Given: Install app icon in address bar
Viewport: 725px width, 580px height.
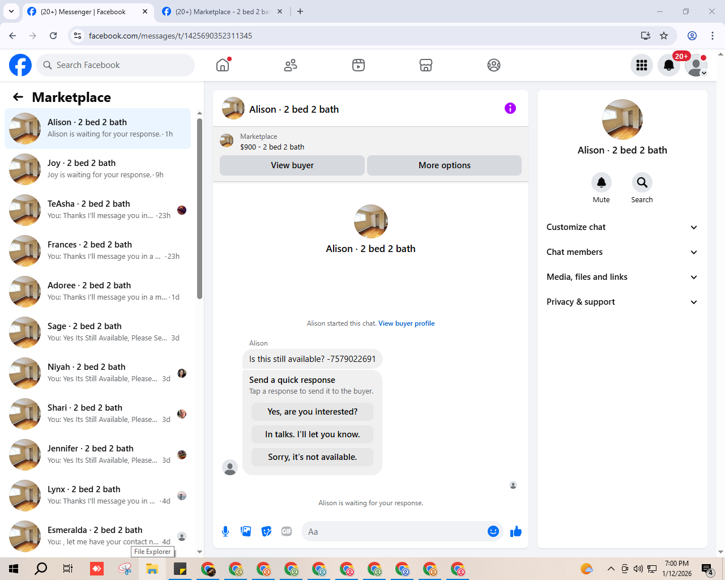Looking at the screenshot, I should 646,36.
